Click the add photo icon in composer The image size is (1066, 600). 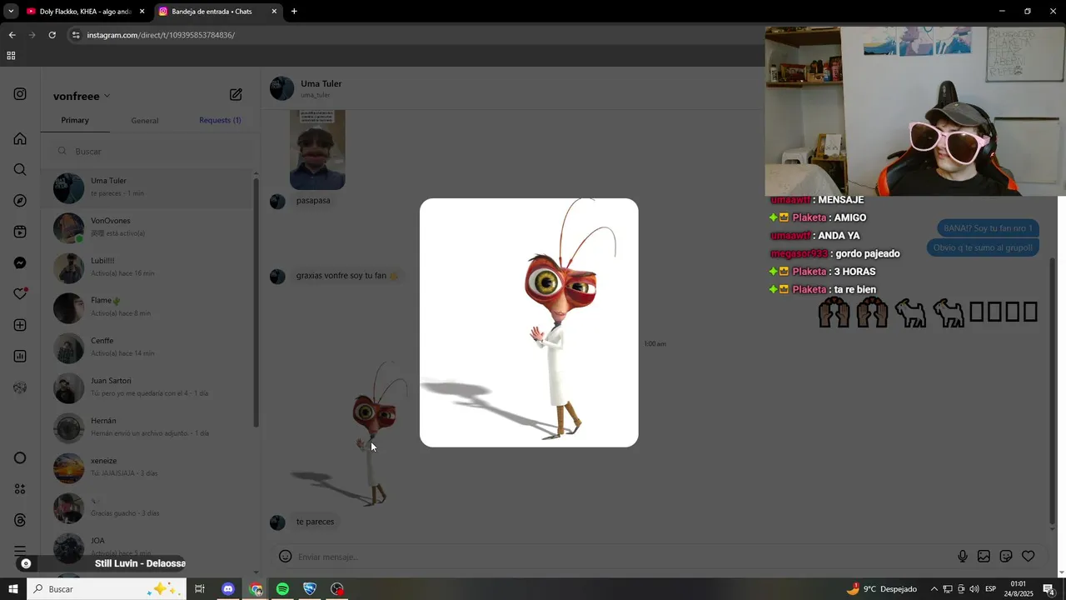coord(984,556)
